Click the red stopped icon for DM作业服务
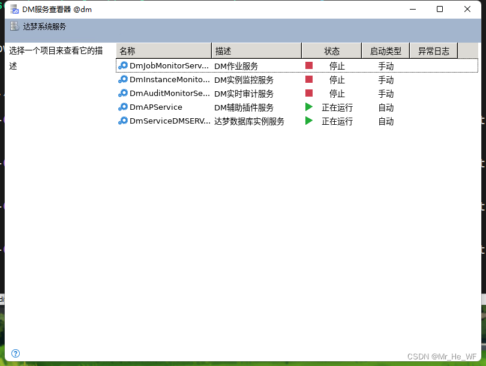 click(x=309, y=65)
